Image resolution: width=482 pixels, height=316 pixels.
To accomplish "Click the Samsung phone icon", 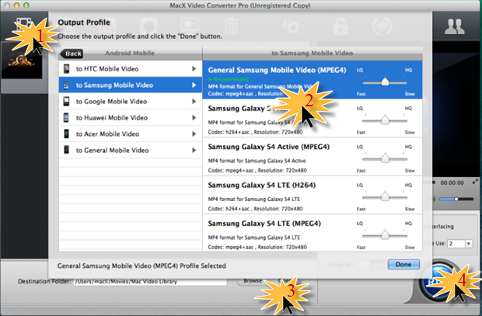I will point(66,85).
